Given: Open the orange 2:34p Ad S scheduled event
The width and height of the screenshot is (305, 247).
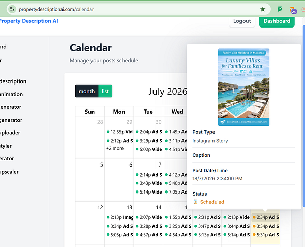Looking at the screenshot, I should pos(265,217).
